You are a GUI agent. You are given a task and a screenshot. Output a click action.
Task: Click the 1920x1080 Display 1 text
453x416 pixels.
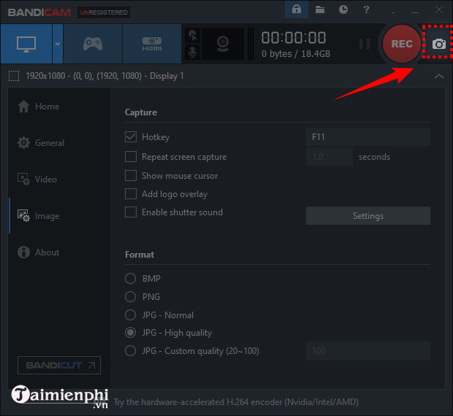105,76
